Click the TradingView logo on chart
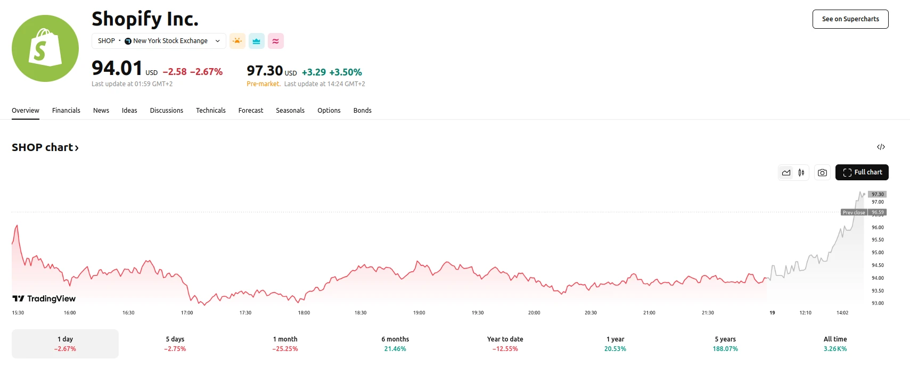The height and width of the screenshot is (367, 910). click(44, 299)
